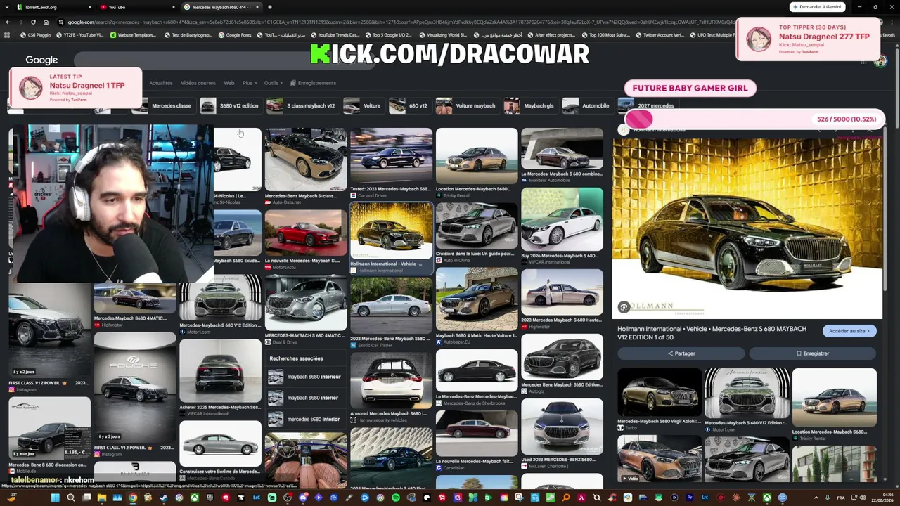Expand the Outils dropdown

(272, 83)
